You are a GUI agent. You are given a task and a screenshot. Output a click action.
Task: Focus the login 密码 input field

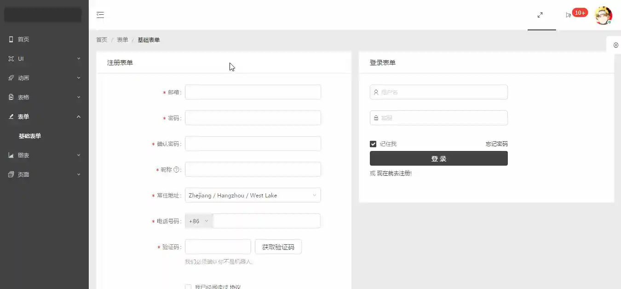click(x=439, y=118)
